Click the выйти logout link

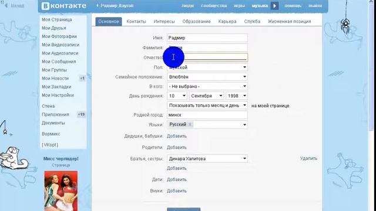pyautogui.click(x=315, y=6)
